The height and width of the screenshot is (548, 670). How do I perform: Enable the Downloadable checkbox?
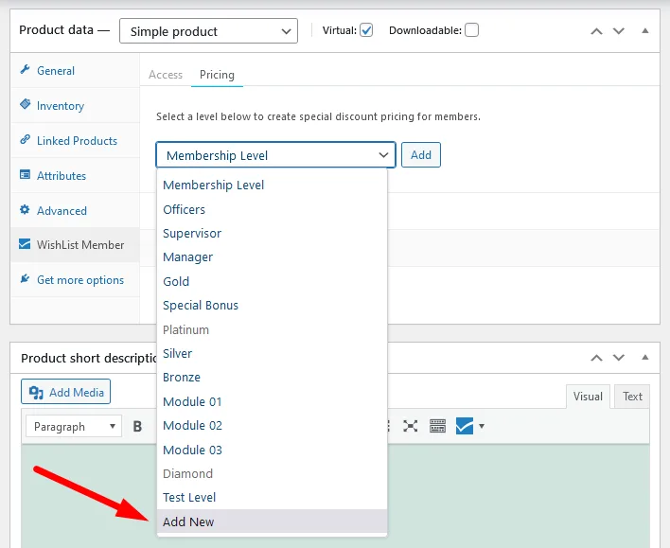[x=471, y=30]
